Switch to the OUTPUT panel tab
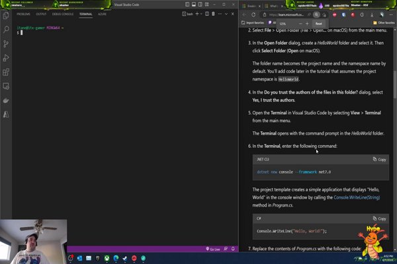The width and height of the screenshot is (397, 264). point(41,14)
